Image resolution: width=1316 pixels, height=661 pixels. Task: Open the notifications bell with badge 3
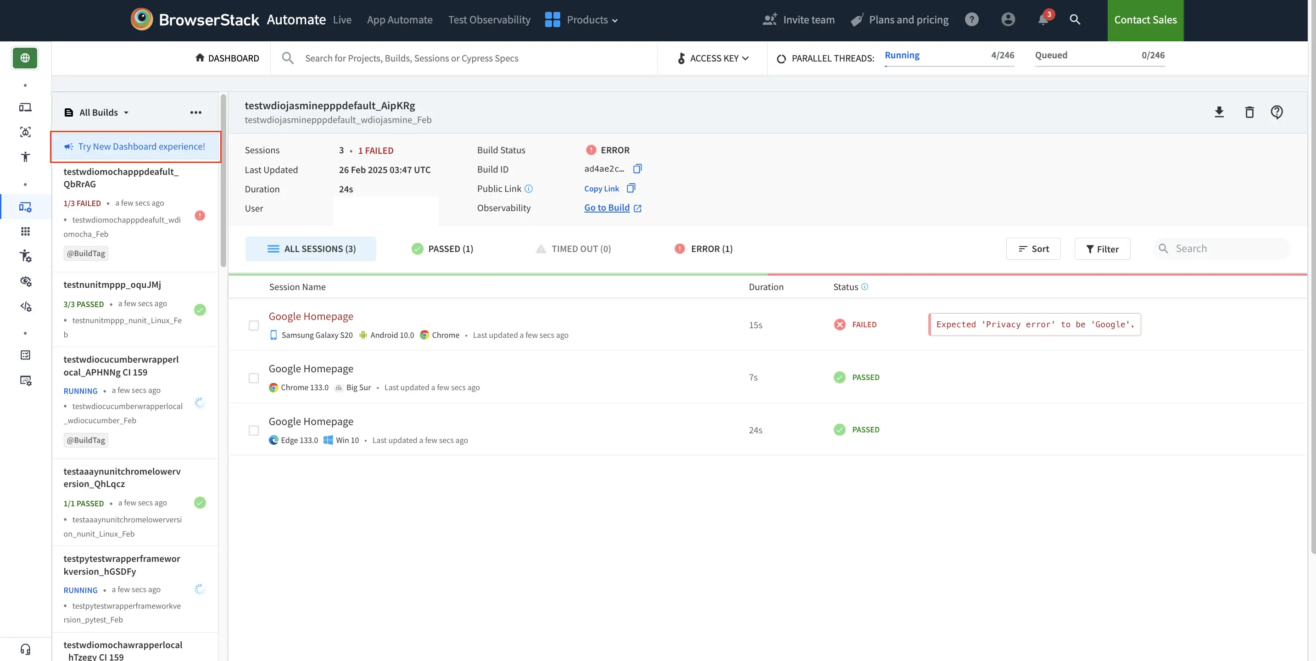[x=1042, y=19]
